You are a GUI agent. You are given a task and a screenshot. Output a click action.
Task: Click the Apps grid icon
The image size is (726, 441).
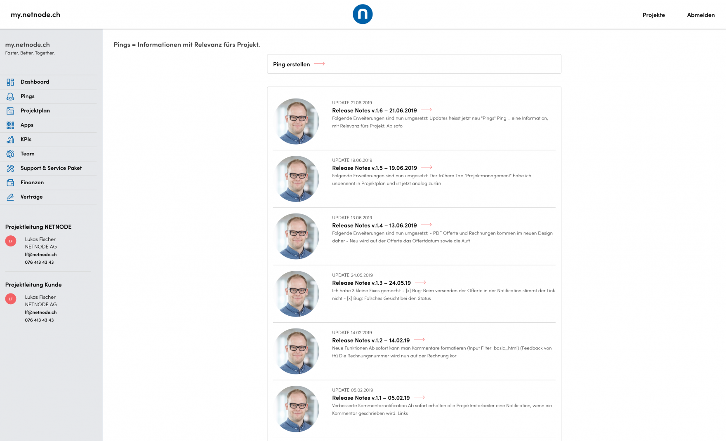pos(10,125)
